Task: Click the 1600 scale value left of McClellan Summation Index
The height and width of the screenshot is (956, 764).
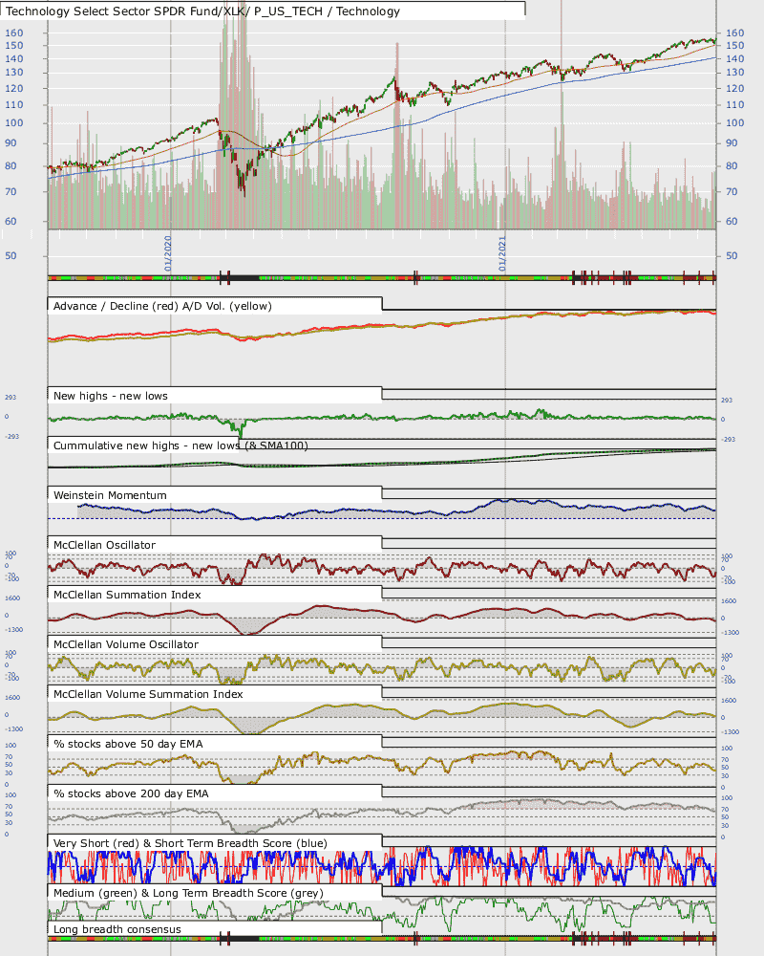Action: coord(12,598)
